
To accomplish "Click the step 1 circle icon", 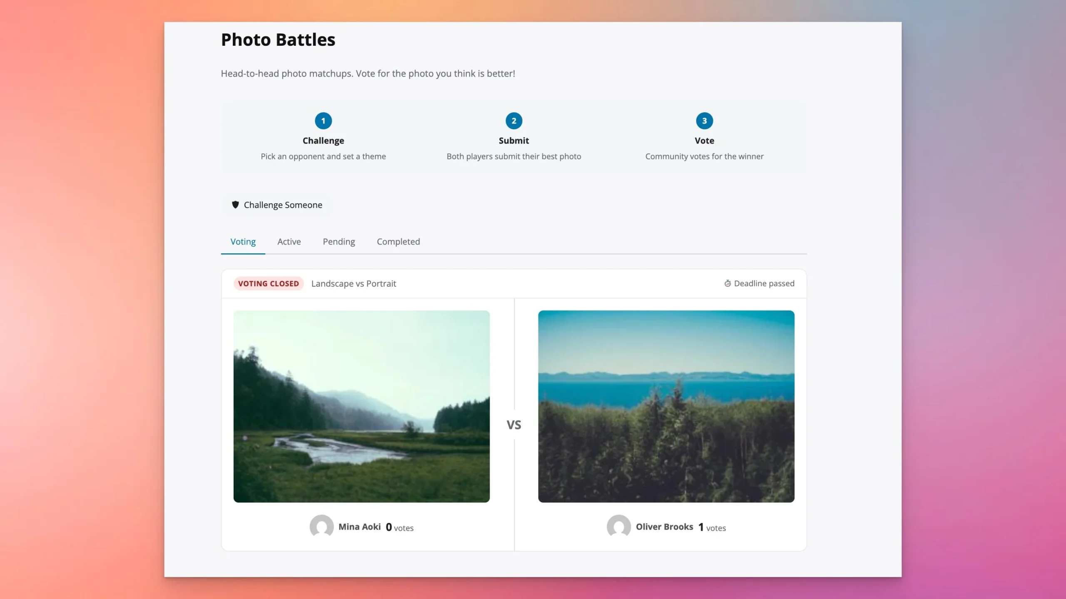I will click(x=323, y=121).
